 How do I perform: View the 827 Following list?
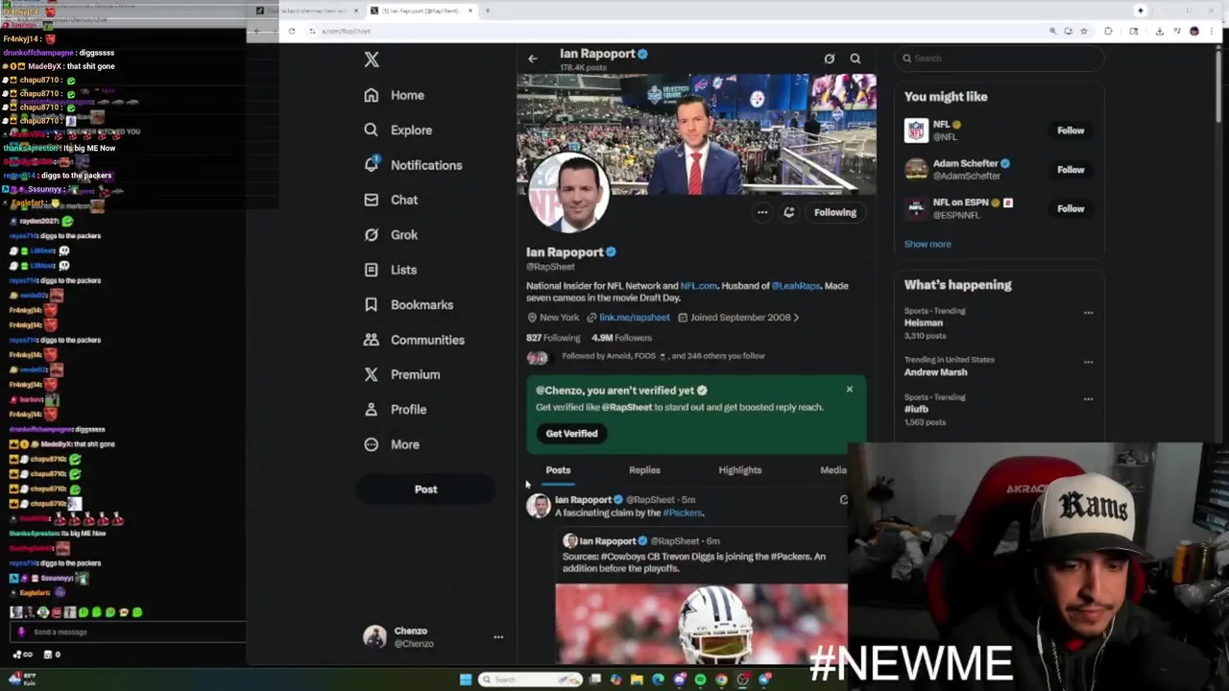click(x=553, y=338)
